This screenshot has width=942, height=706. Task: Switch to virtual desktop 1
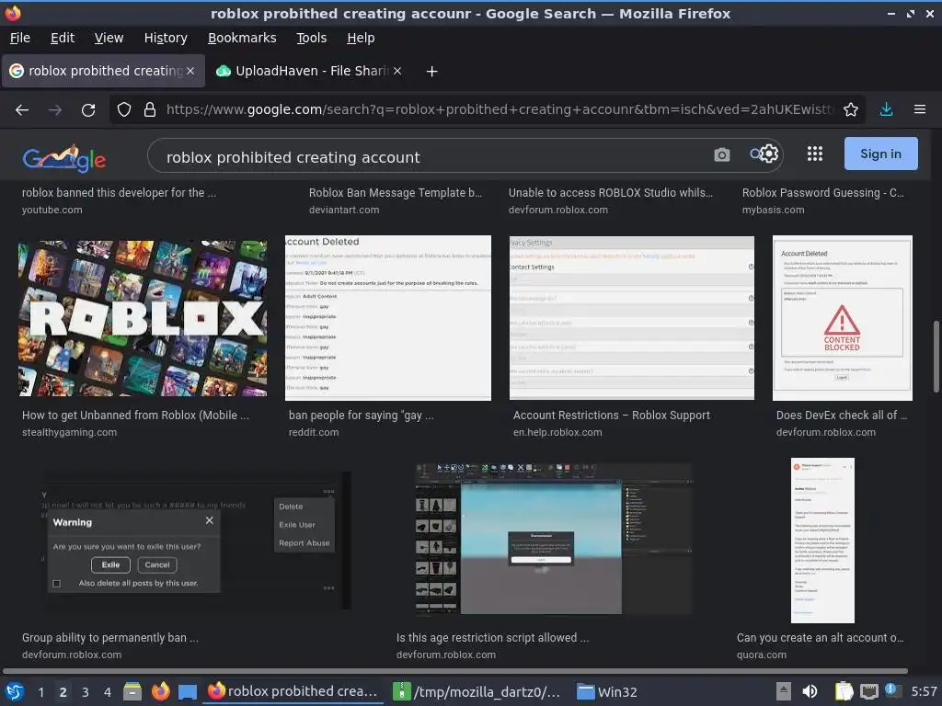point(40,692)
